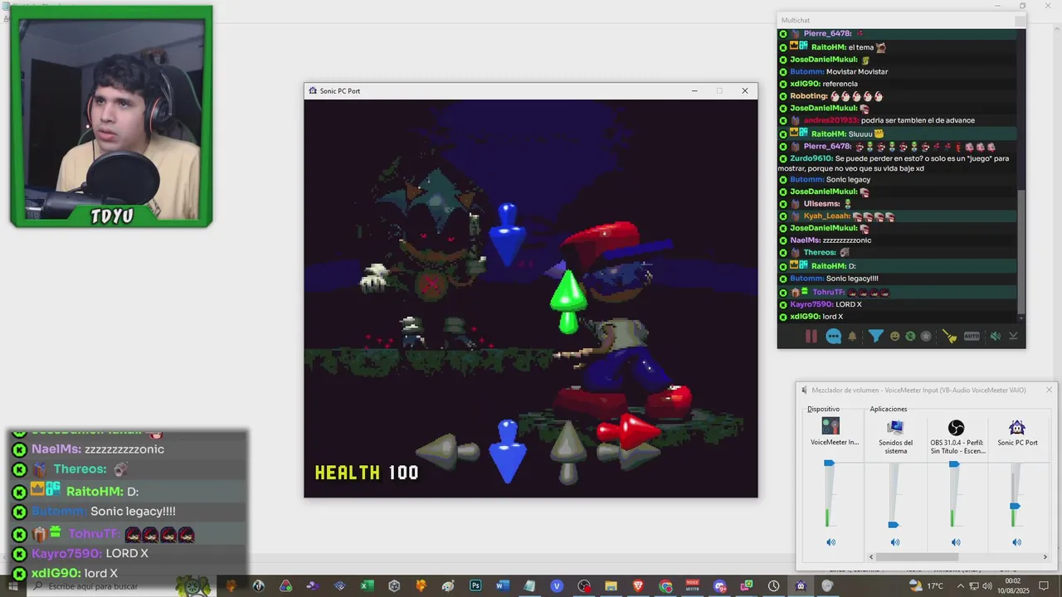1062x597 pixels.
Task: Click the volume mixer horizontal scrollbar thumb
Action: click(918, 557)
